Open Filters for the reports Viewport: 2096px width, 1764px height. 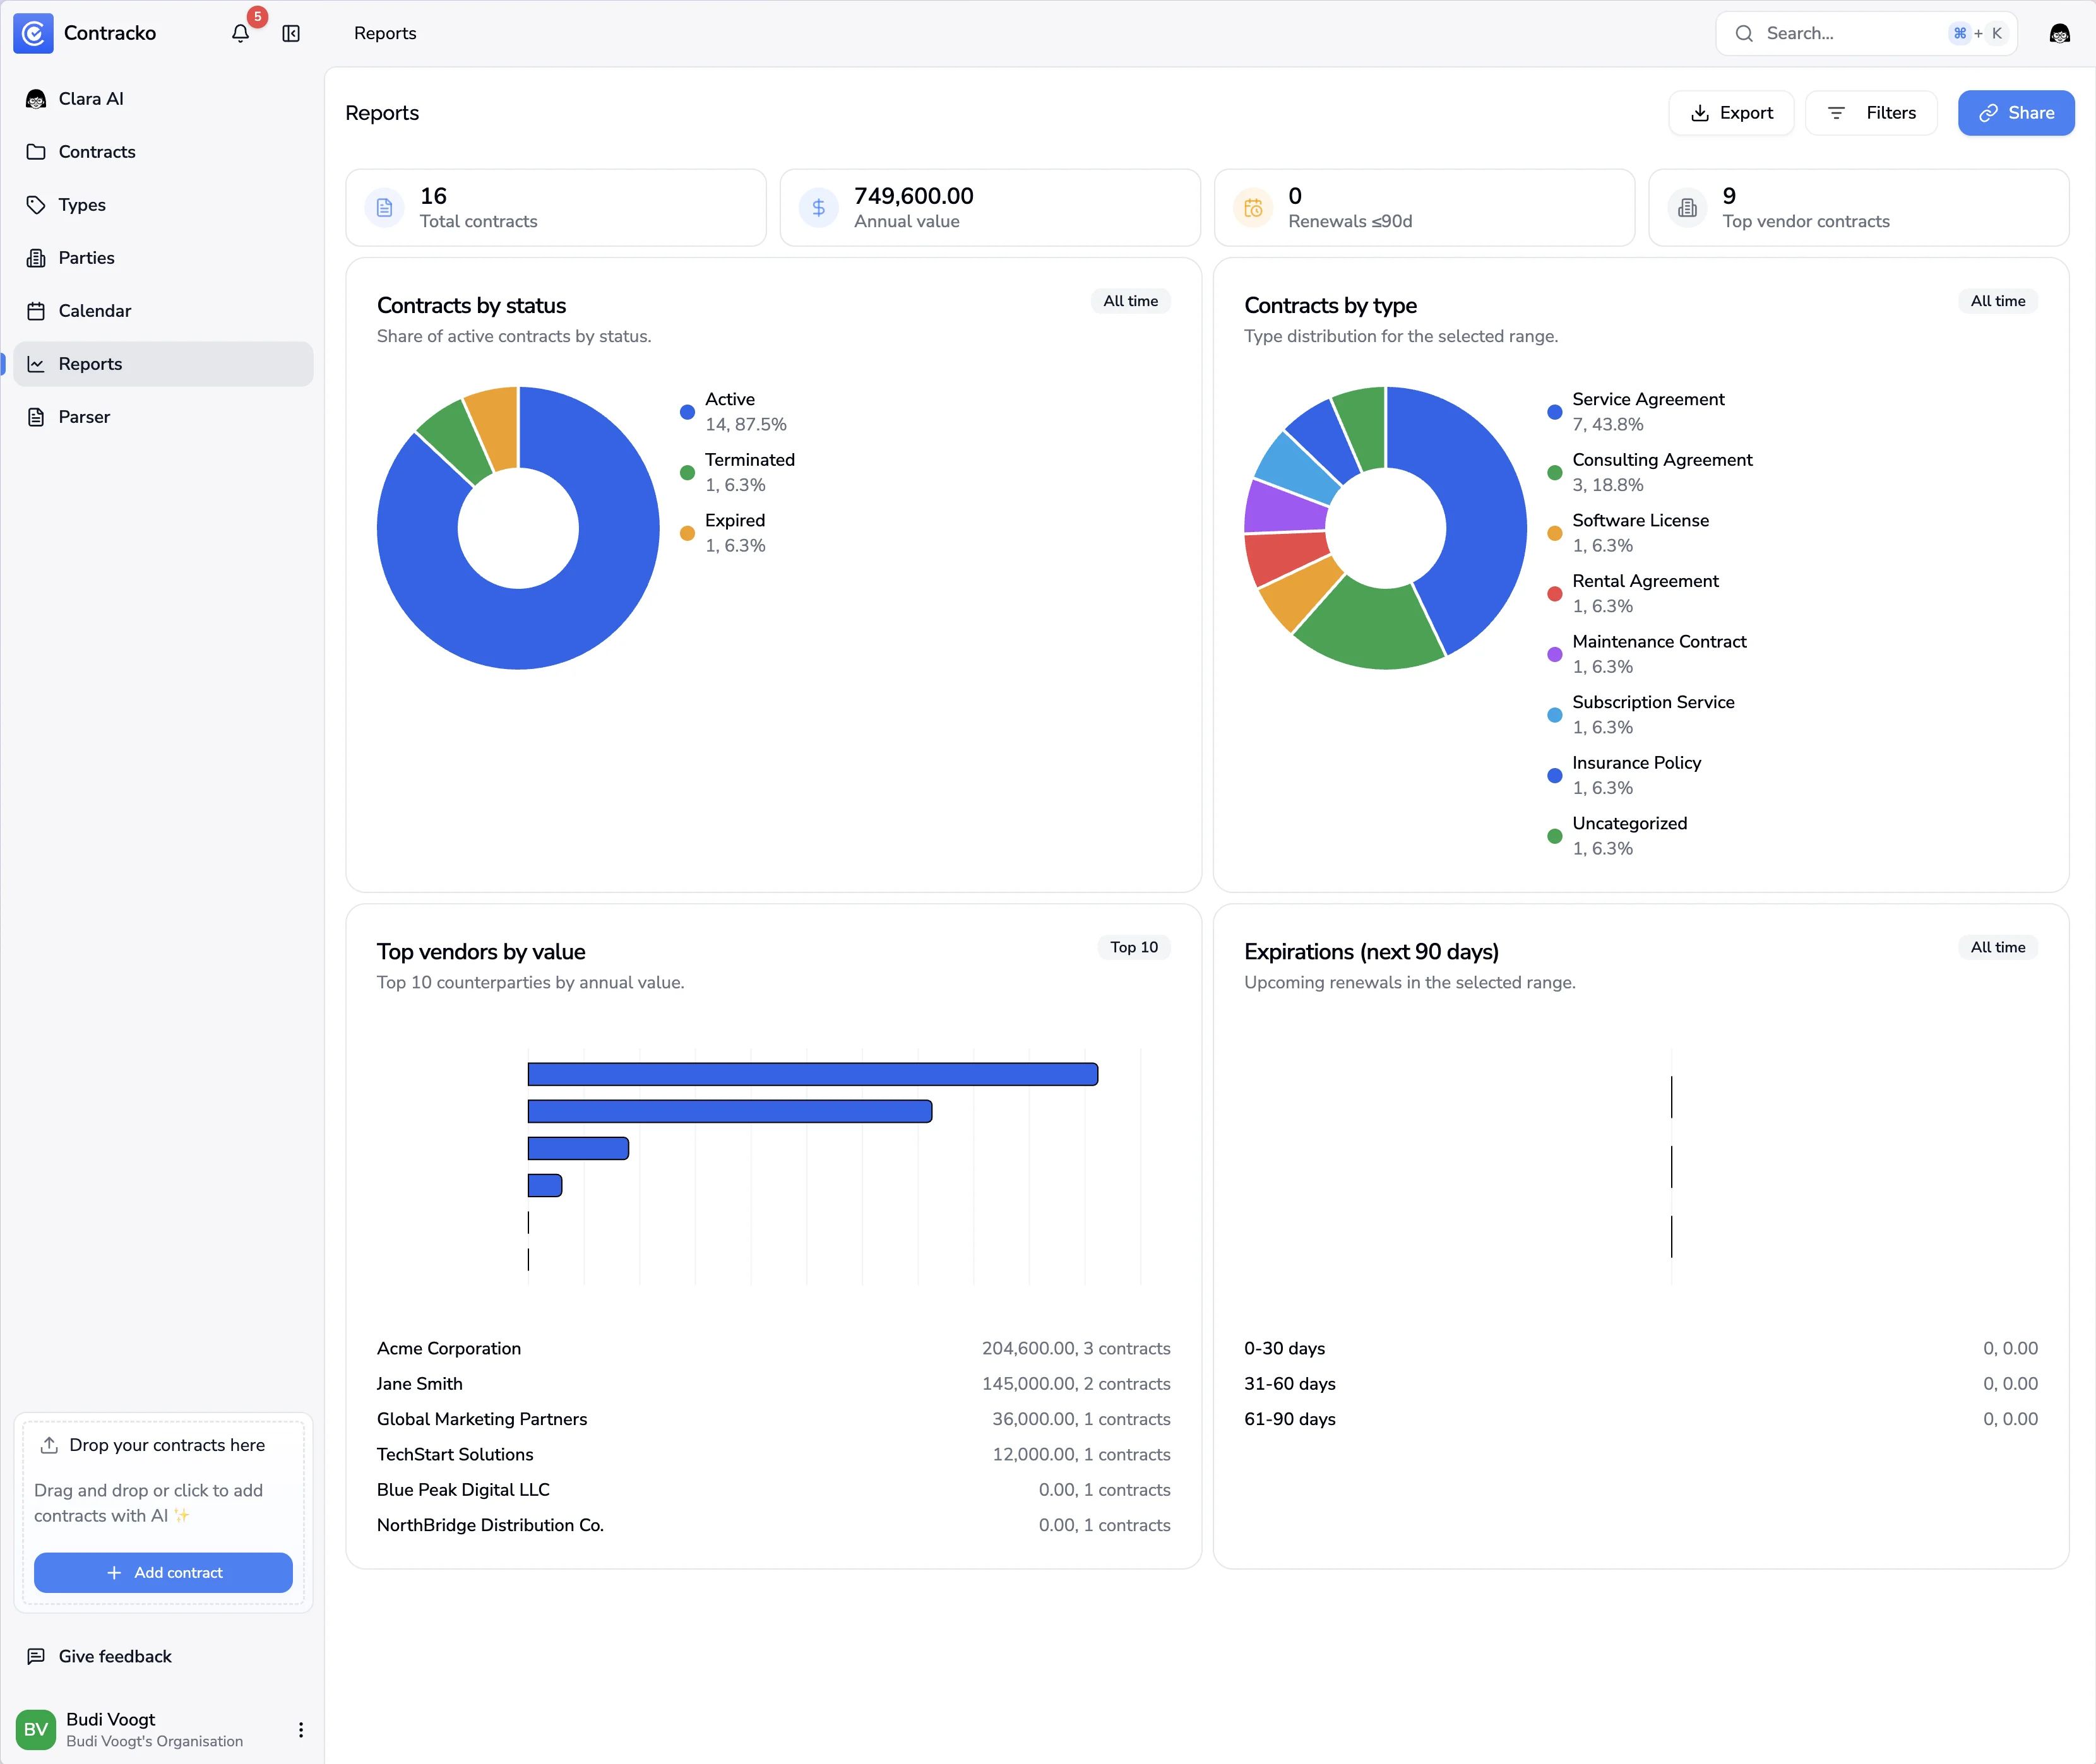pos(1871,112)
